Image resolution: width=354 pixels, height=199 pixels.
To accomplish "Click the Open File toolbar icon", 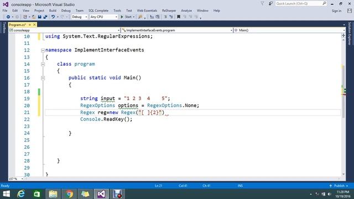I will 34,17.
